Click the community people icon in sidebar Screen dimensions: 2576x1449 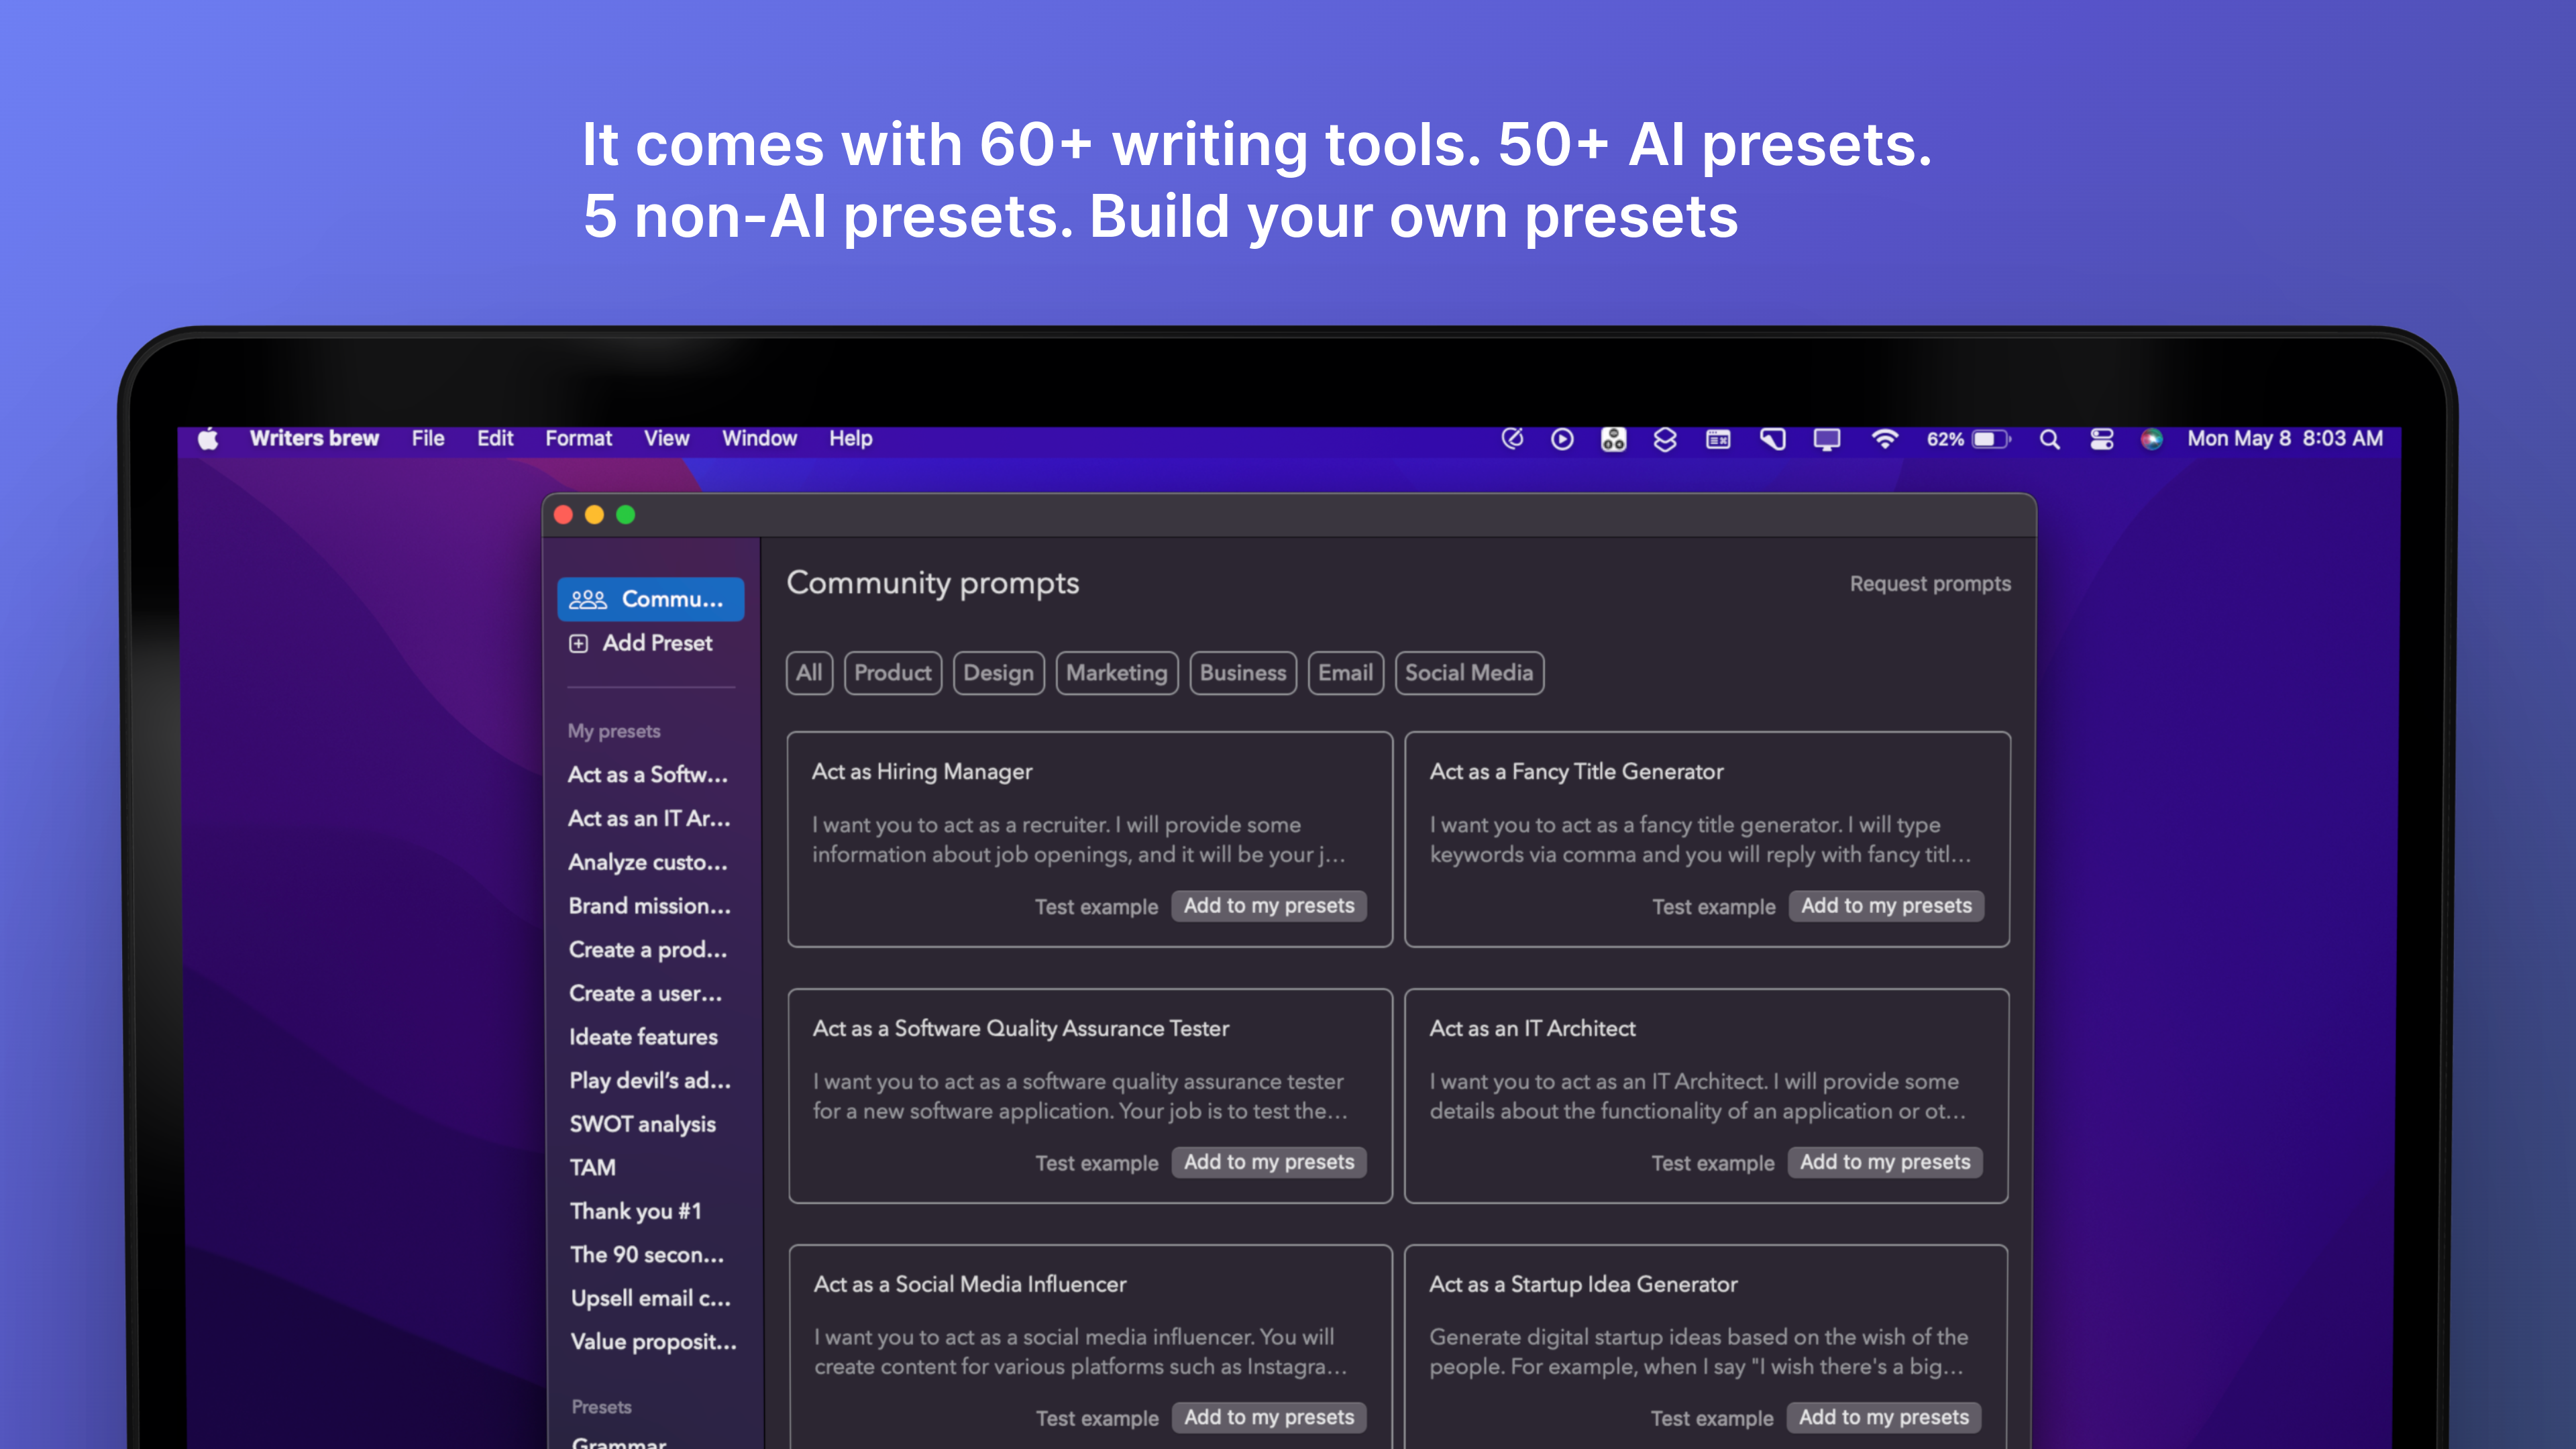[x=588, y=599]
